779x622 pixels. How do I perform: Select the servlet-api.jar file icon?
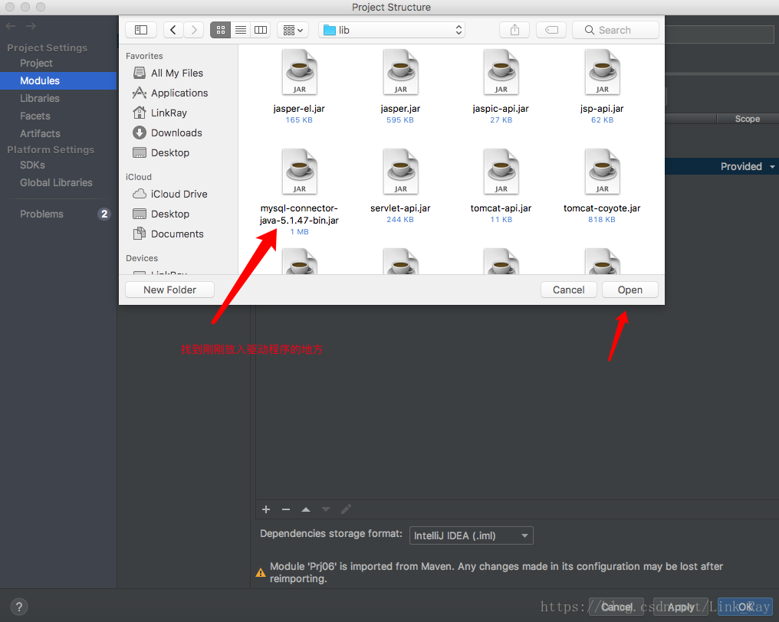coord(400,172)
